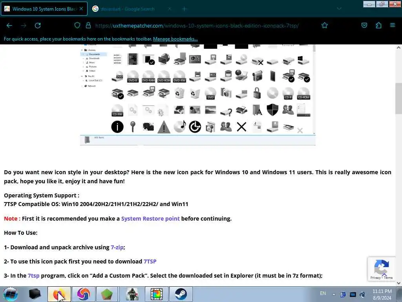
Task: Open the Manage bookmarks link
Action: pyautogui.click(x=175, y=39)
